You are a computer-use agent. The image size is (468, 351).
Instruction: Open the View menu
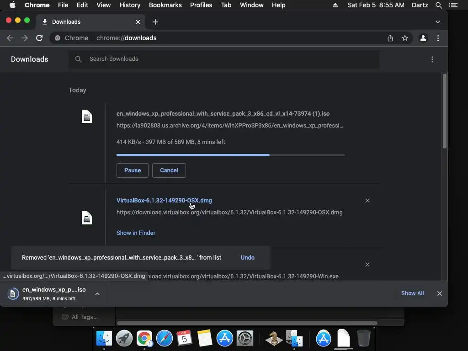[x=104, y=5]
